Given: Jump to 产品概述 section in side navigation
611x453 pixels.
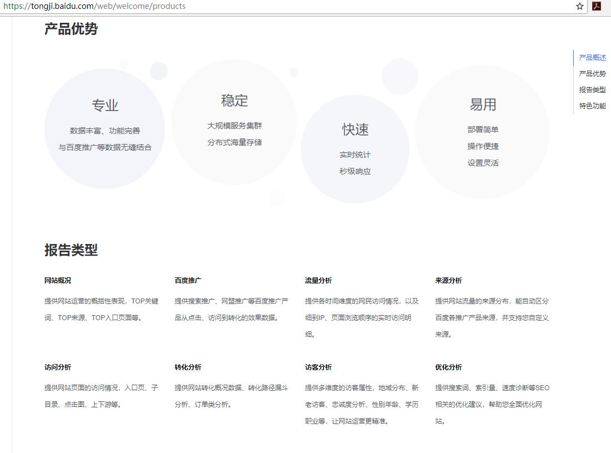Looking at the screenshot, I should [592, 58].
